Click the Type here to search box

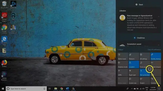pos(26,89)
